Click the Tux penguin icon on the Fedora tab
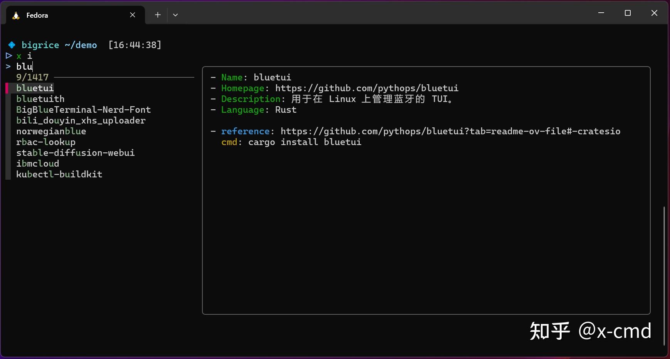This screenshot has height=359, width=670. coord(15,15)
